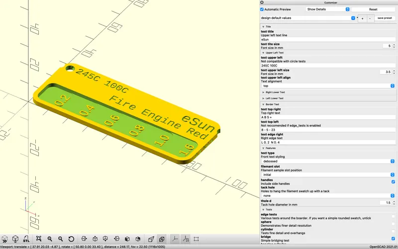Enable the sphere test checkbox
The height and width of the screenshot is (249, 398).
pyautogui.click(x=393, y=224)
